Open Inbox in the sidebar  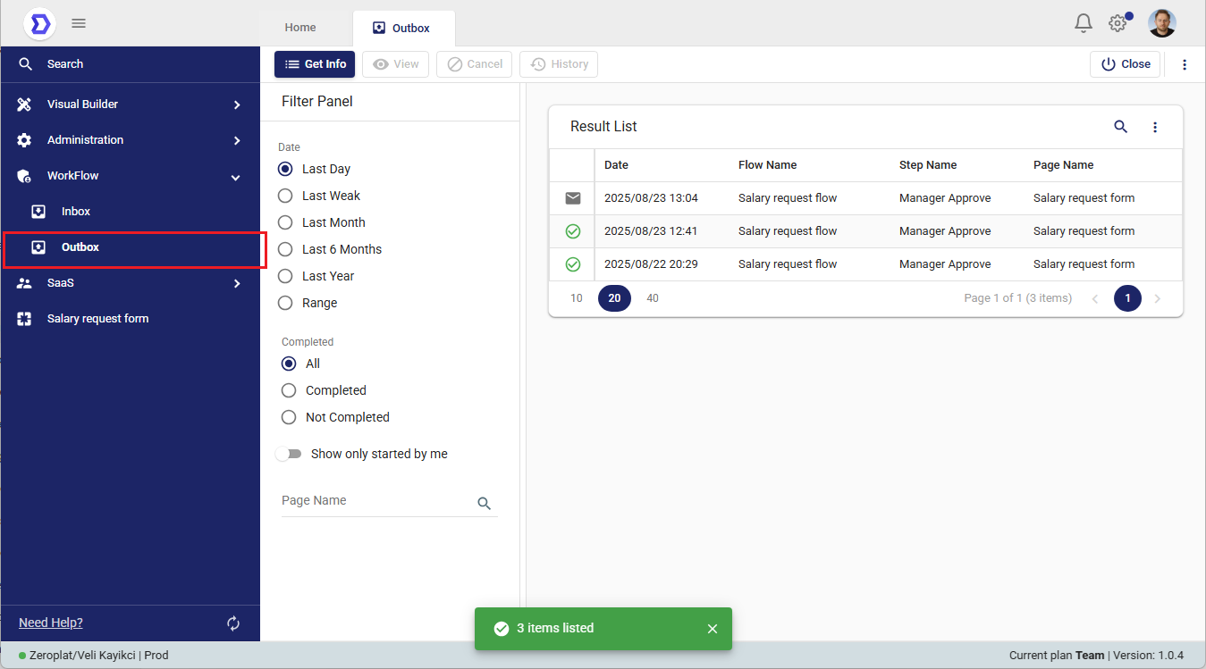[76, 212]
